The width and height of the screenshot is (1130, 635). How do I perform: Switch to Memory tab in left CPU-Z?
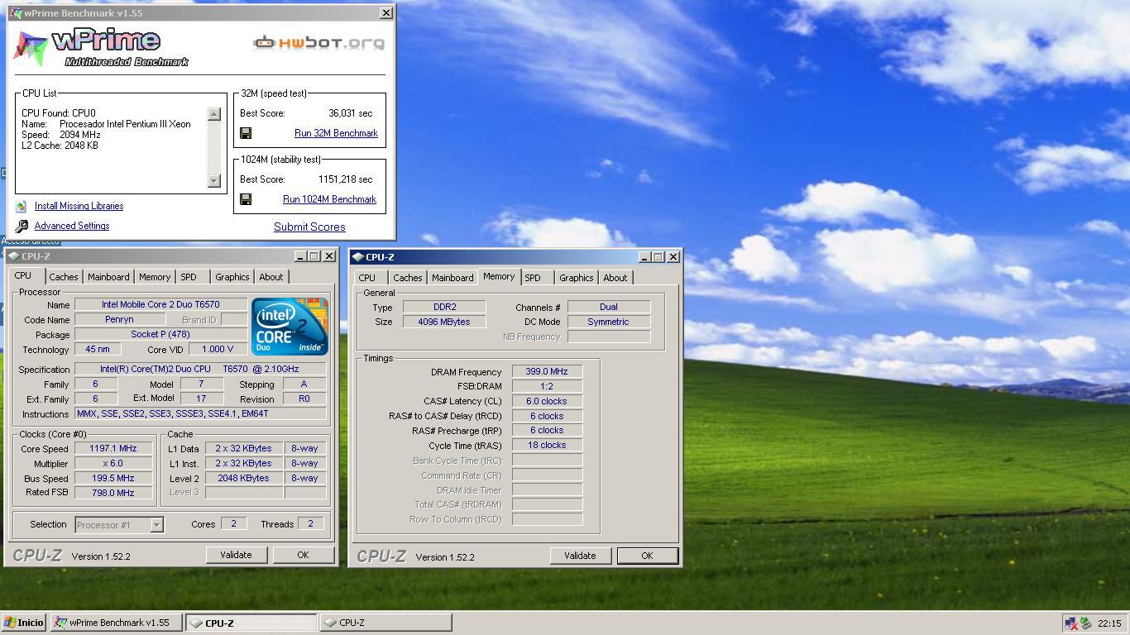(x=155, y=277)
